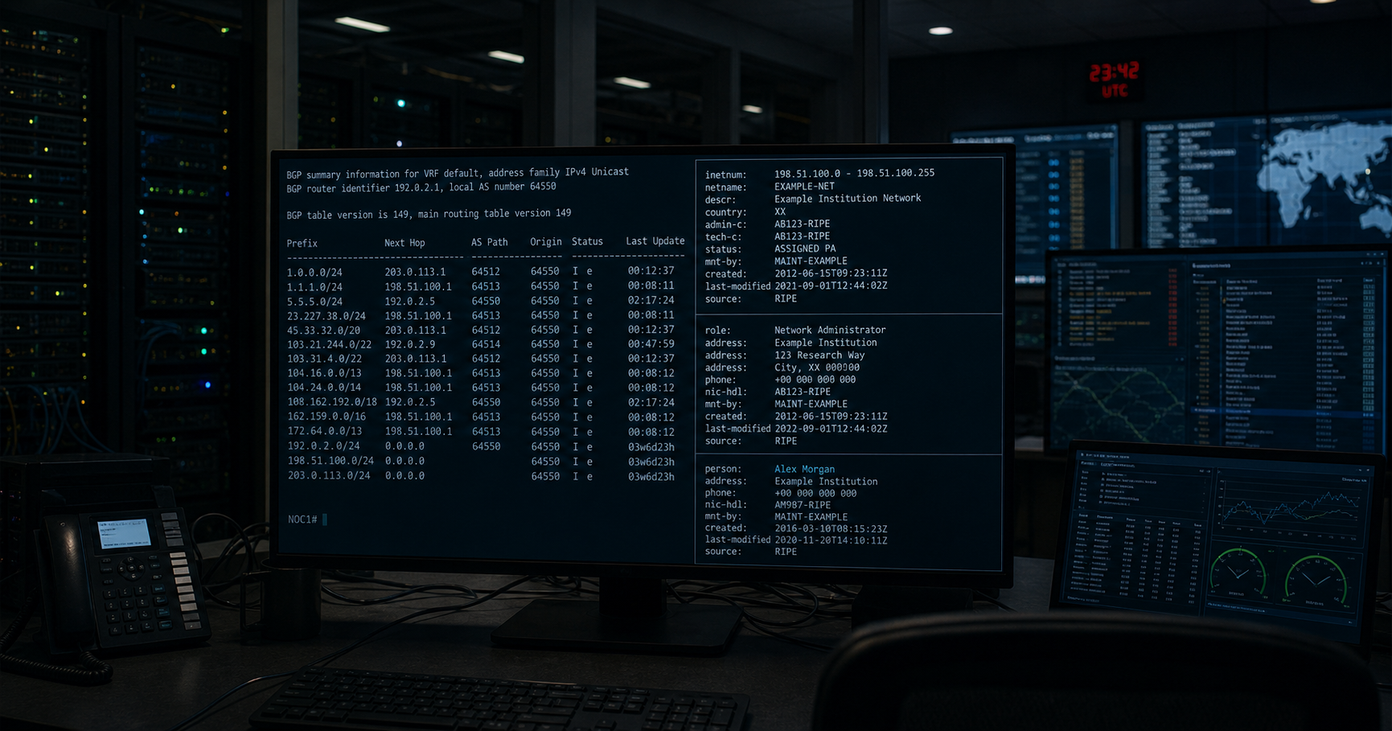Click prefix 198.51.100.0/24 row
The height and width of the screenshot is (731, 1392).
tap(480, 461)
